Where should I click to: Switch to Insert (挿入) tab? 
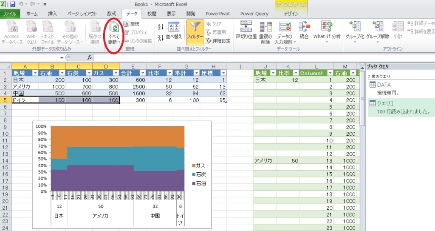coord(52,14)
